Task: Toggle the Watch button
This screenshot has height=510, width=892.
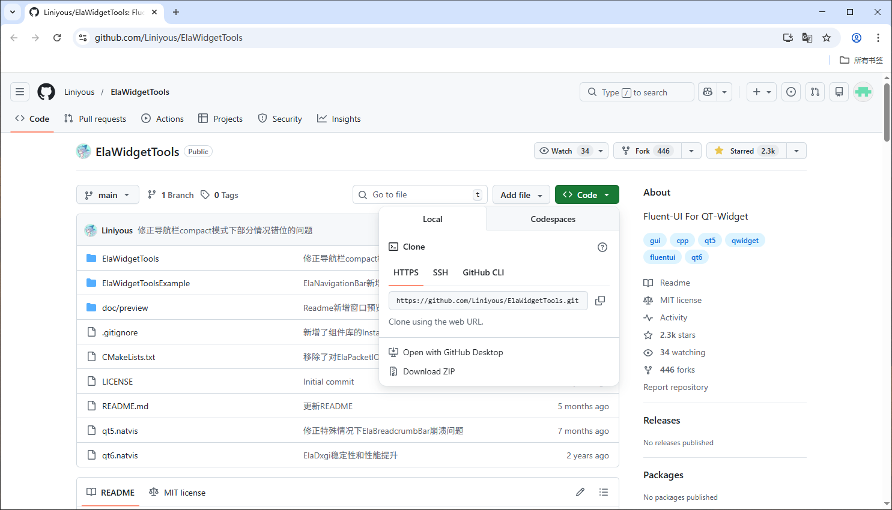Action: point(571,151)
